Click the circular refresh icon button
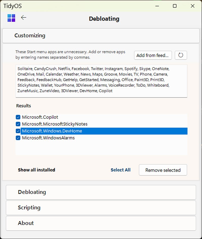This screenshot has width=202, height=239. [181, 55]
